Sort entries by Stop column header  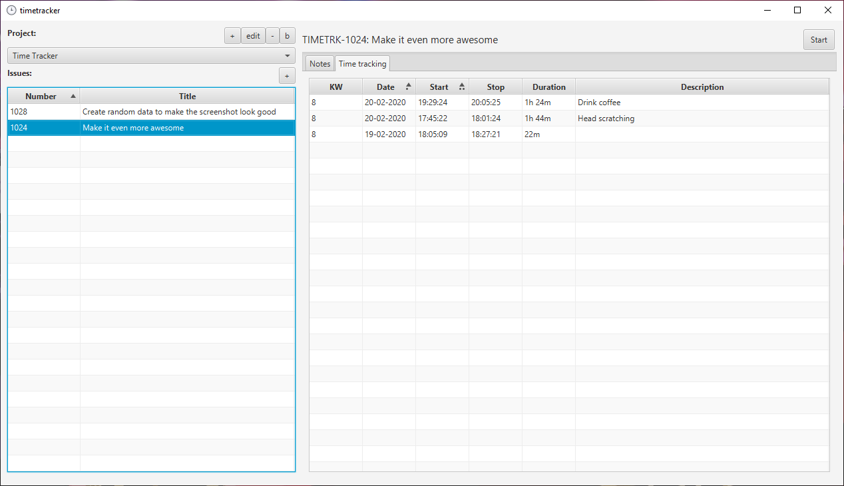(496, 87)
